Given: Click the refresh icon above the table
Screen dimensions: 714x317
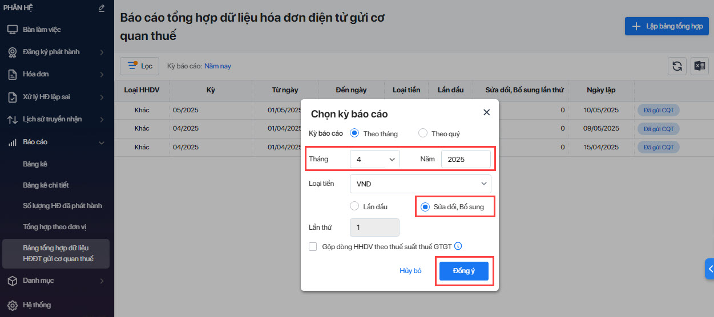Looking at the screenshot, I should click(x=677, y=66).
